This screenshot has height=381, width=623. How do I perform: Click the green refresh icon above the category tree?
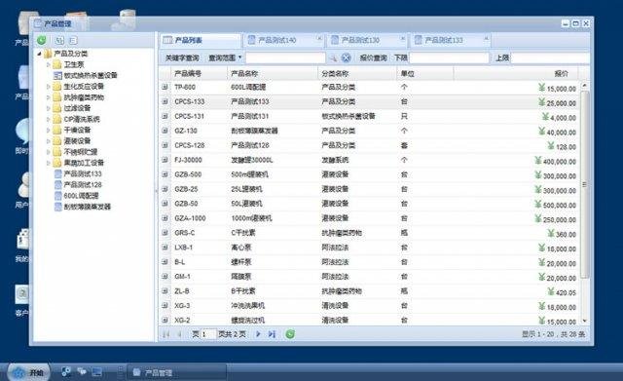pyautogui.click(x=42, y=40)
